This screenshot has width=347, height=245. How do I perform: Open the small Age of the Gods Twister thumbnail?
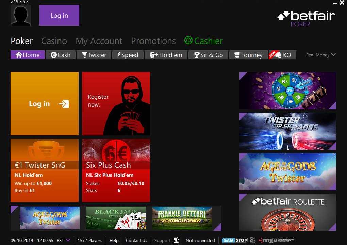50,218
